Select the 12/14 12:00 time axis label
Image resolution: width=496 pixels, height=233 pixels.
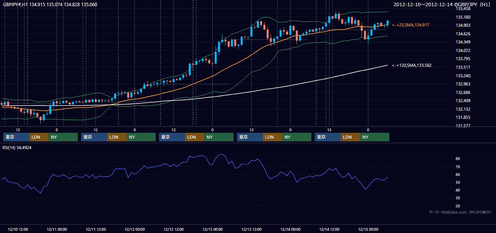[x=330, y=229]
